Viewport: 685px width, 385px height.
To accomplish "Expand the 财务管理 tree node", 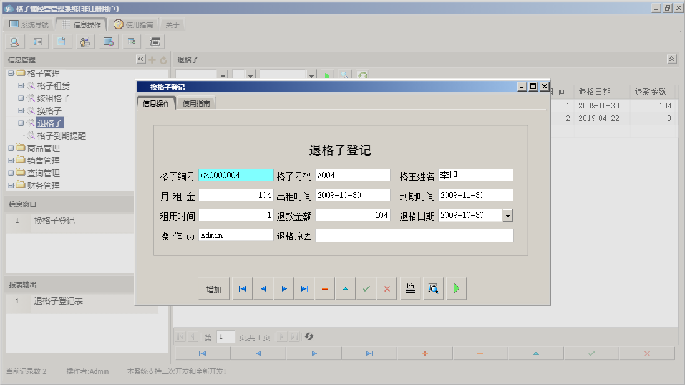I will (11, 186).
